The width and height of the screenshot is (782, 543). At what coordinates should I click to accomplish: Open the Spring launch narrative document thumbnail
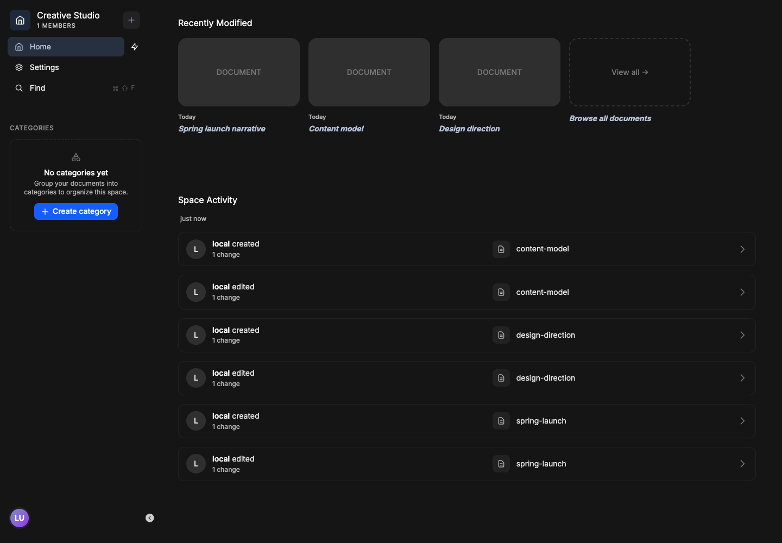tap(239, 72)
